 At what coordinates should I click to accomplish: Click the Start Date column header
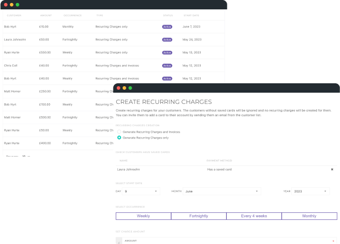tap(191, 15)
